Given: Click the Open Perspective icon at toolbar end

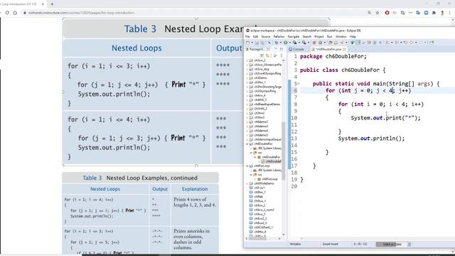Looking at the screenshot, I should click(x=432, y=43).
